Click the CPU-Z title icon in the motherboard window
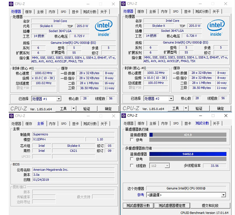 [11, 116]
